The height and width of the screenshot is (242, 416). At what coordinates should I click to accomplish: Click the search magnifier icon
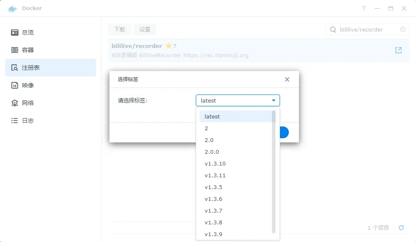(333, 29)
